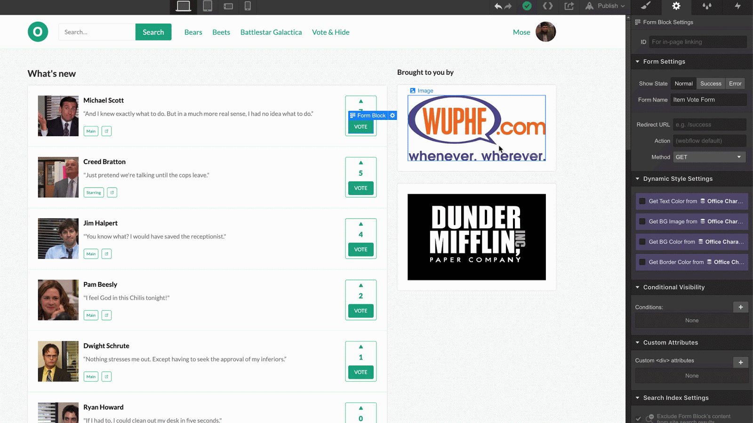Screen dimensions: 753x423
Task: Open the Vote & Hide nav link
Action: pyautogui.click(x=331, y=32)
